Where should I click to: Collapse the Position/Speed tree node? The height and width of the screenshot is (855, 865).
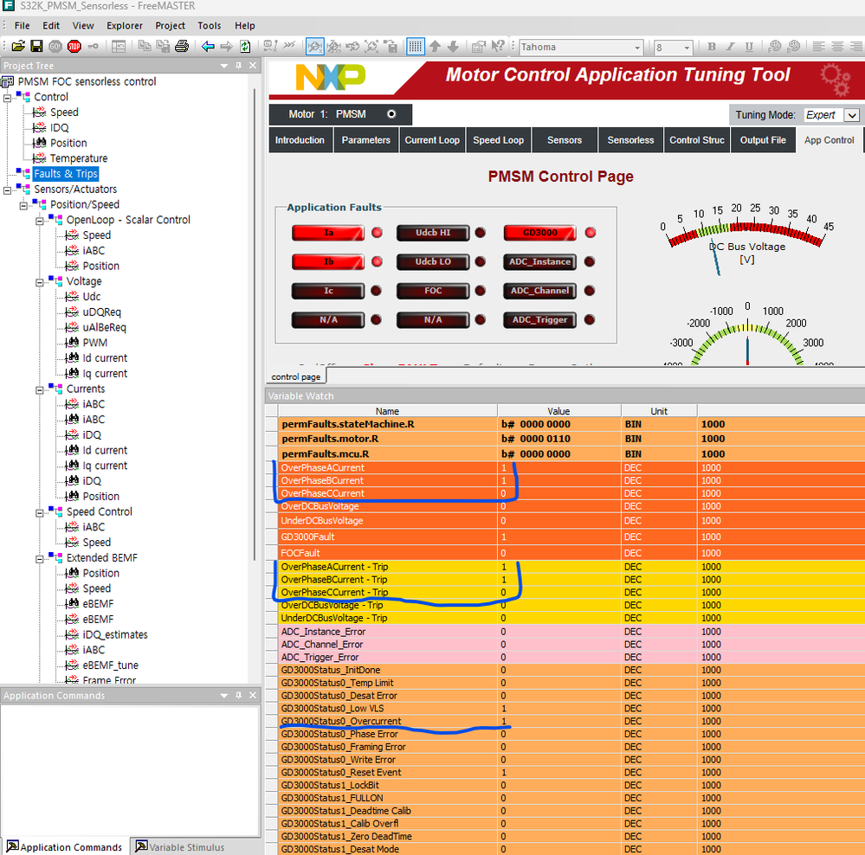click(x=23, y=206)
